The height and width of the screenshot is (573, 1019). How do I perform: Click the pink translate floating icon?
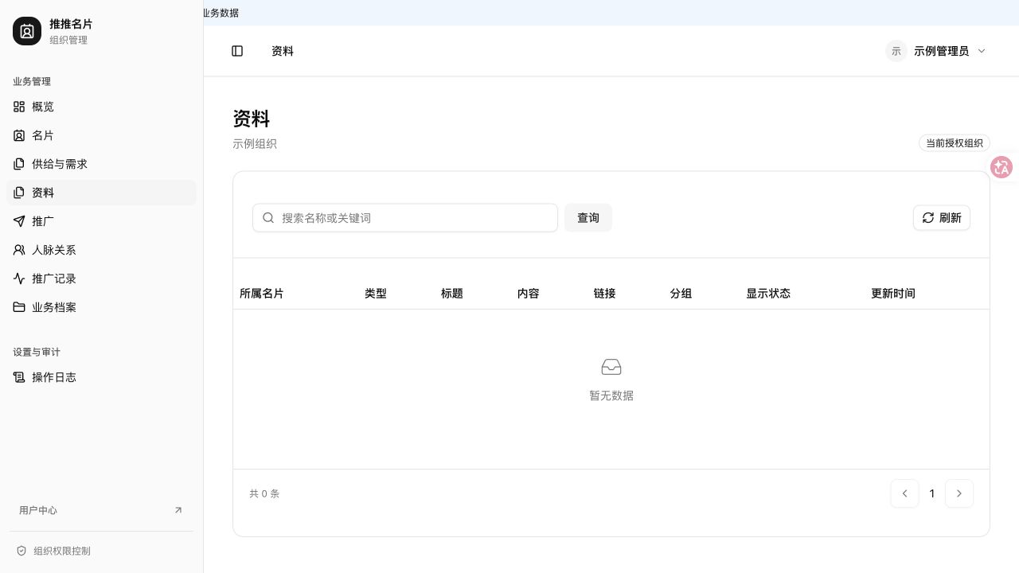(1001, 167)
